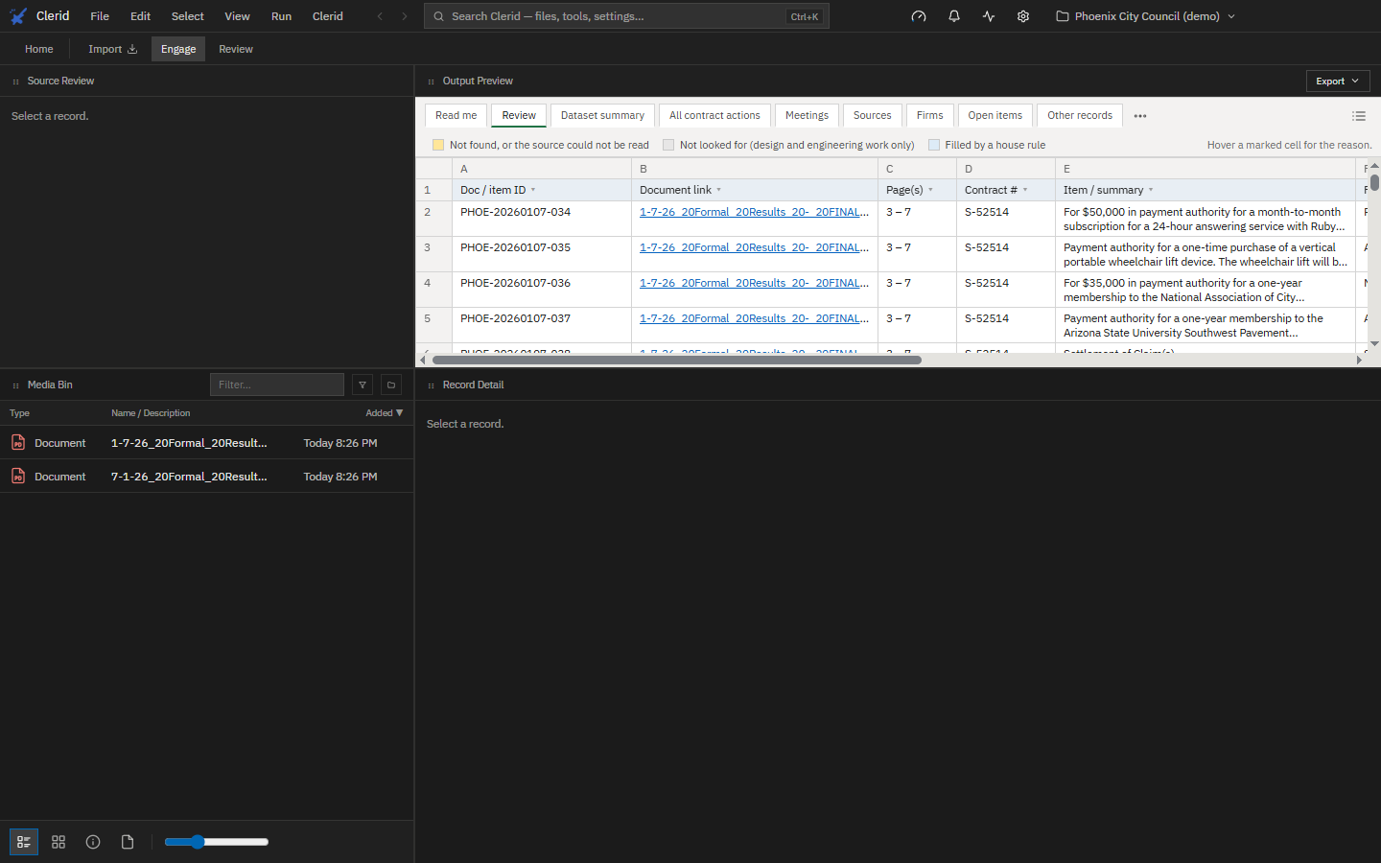1381x863 pixels.
Task: Sort Media Bin by Added
Action: (385, 413)
